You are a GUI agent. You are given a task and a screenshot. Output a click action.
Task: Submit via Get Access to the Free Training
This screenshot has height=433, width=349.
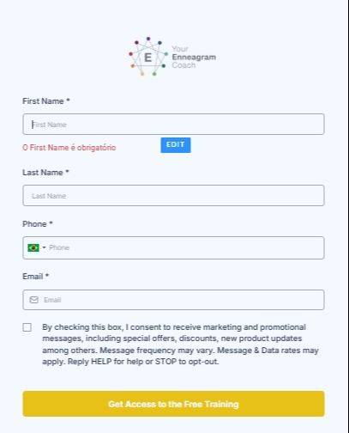[173, 404]
